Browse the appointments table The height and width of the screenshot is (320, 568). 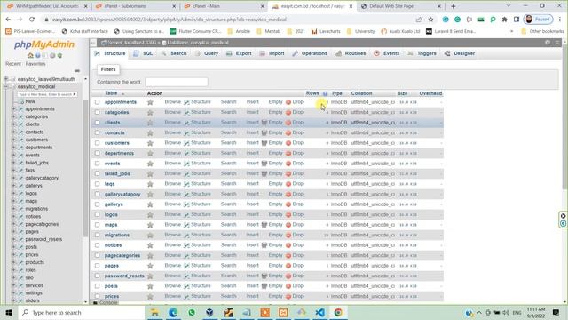coord(172,102)
